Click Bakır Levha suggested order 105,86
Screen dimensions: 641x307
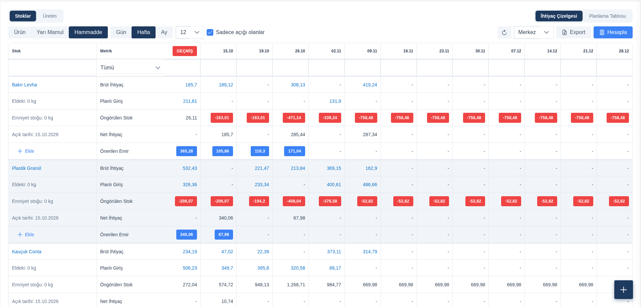point(223,151)
